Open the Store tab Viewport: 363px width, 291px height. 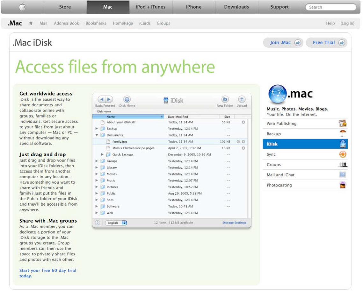(x=65, y=7)
